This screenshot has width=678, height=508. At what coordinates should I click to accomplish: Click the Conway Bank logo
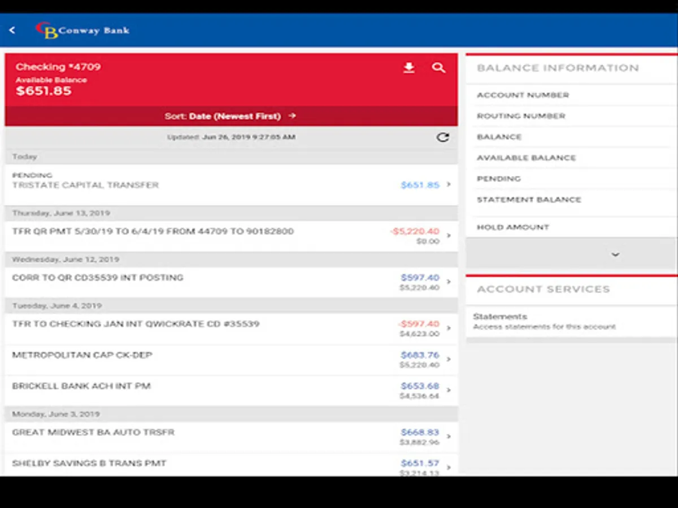[x=82, y=30]
